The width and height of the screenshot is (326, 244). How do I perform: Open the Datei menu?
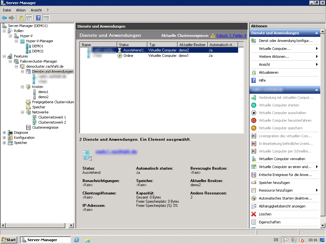click(x=7, y=10)
